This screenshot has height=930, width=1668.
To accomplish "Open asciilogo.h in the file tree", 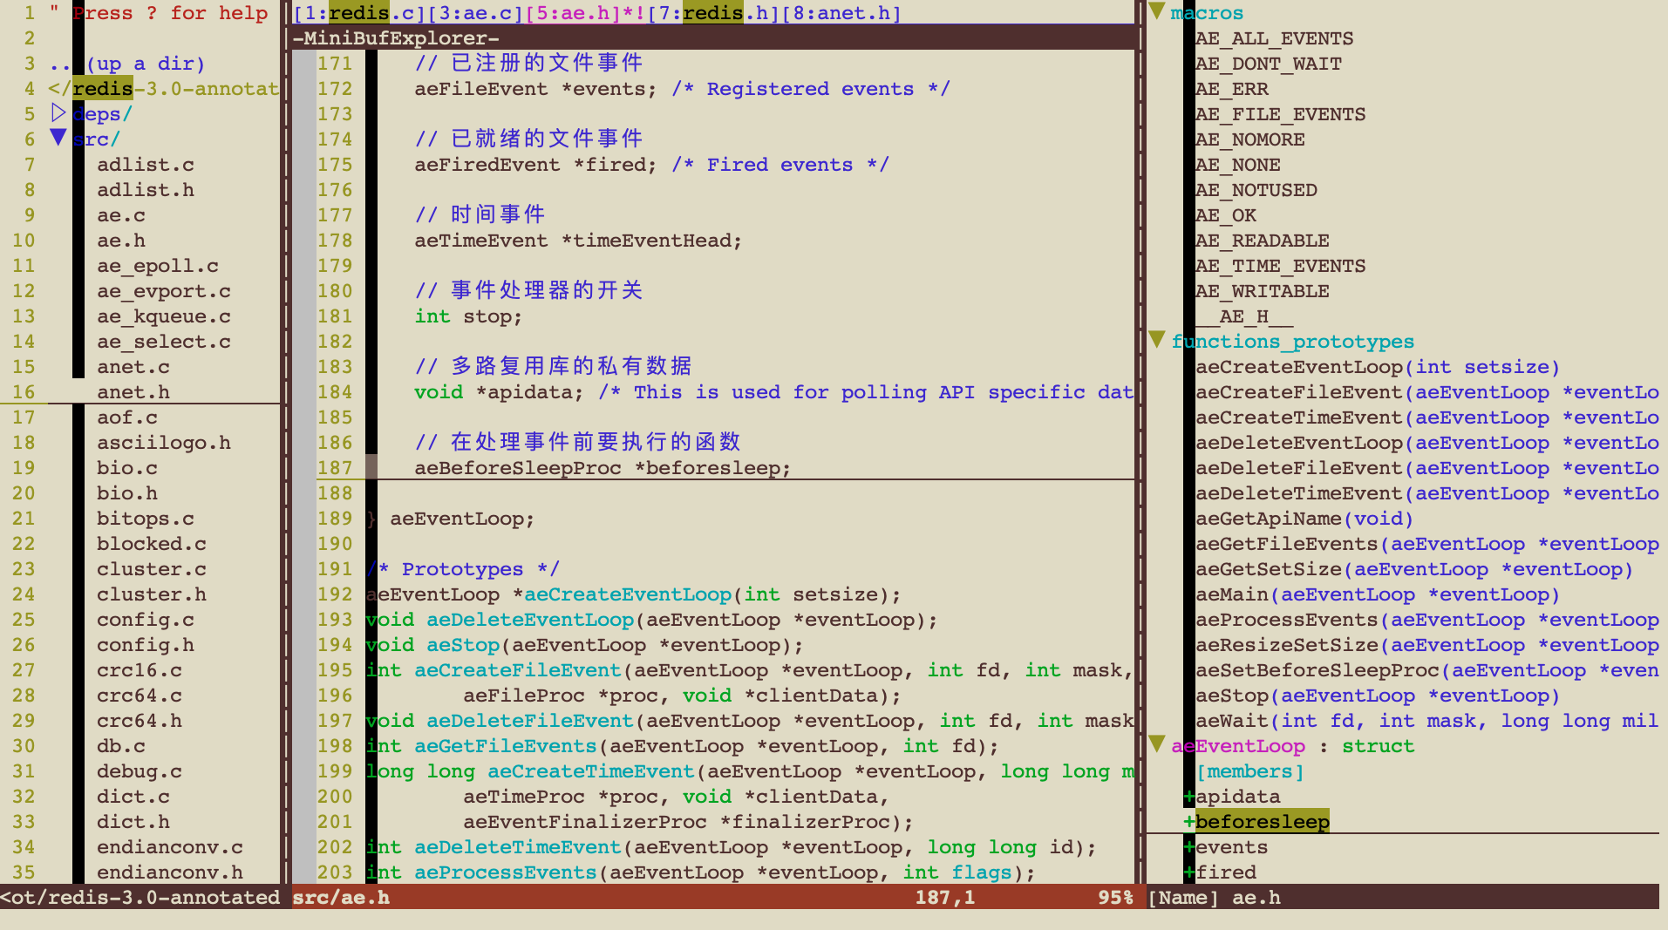I will [164, 443].
